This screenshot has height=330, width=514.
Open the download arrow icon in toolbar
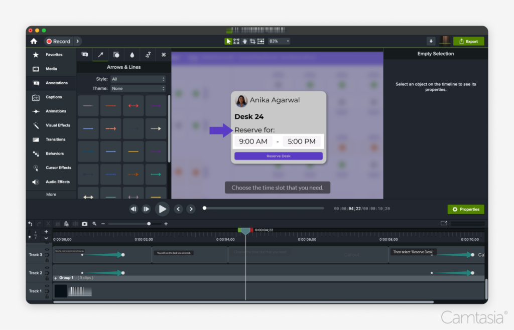[x=431, y=41]
